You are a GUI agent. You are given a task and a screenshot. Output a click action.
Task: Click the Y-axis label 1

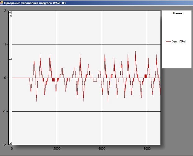5,44
